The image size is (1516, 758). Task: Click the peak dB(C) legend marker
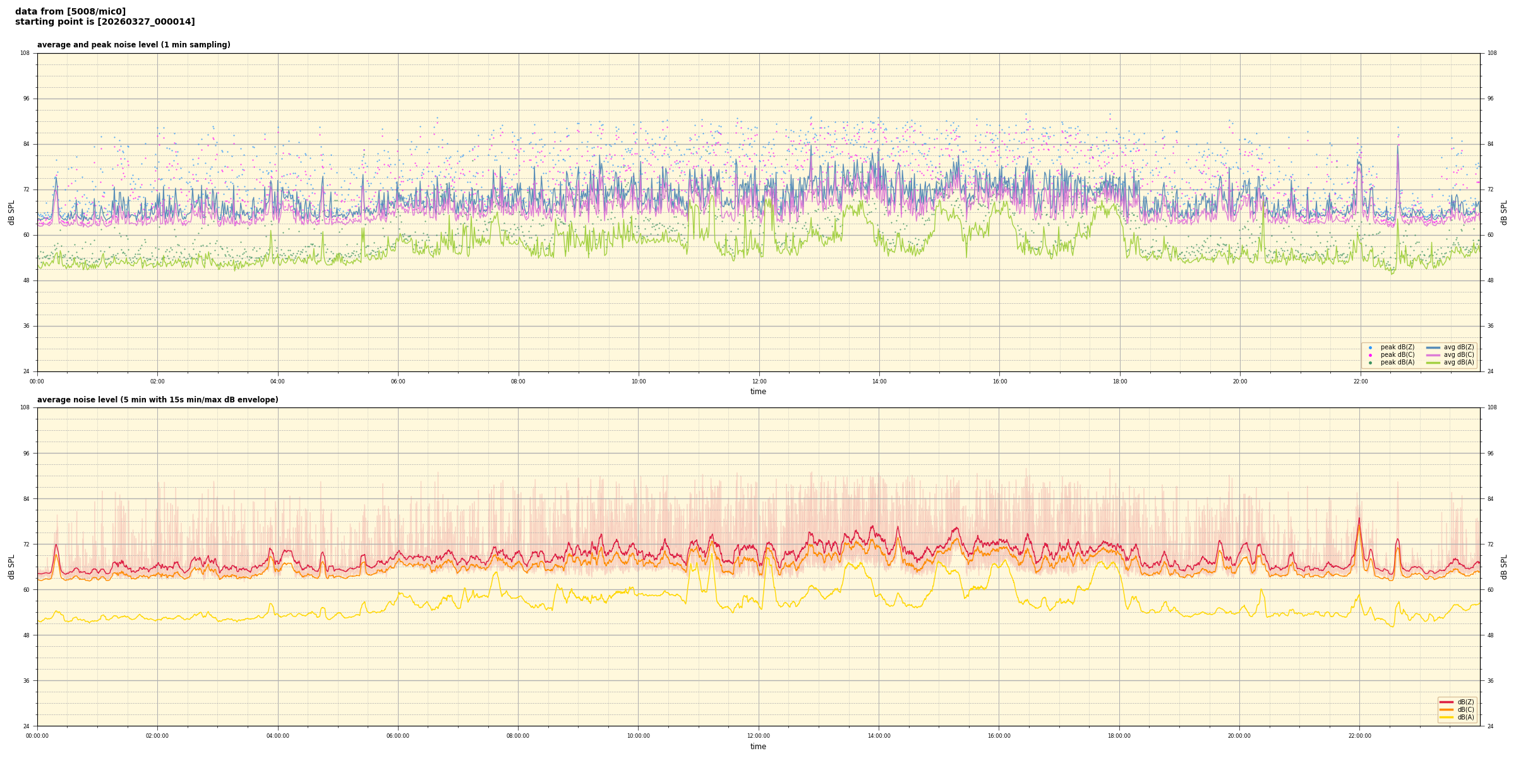[1370, 355]
